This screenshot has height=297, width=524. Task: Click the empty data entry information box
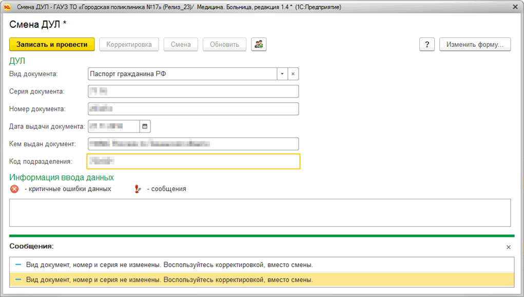click(x=260, y=213)
